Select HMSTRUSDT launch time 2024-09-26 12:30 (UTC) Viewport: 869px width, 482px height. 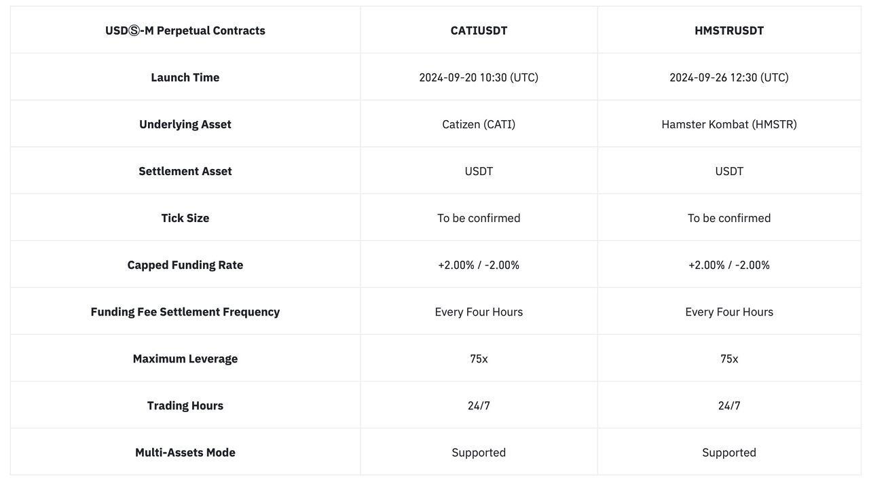pyautogui.click(x=729, y=77)
